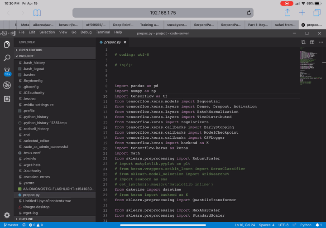Screen dimensions: 326x228
Task: Change line endings via LF status entry
Action: pyautogui.click(x=294, y=225)
